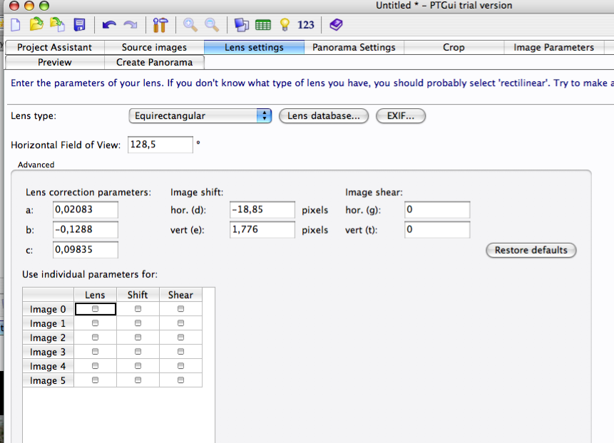Screen dimensions: 614x443
Task: Open the tools and options hammer icon
Action: pos(160,25)
